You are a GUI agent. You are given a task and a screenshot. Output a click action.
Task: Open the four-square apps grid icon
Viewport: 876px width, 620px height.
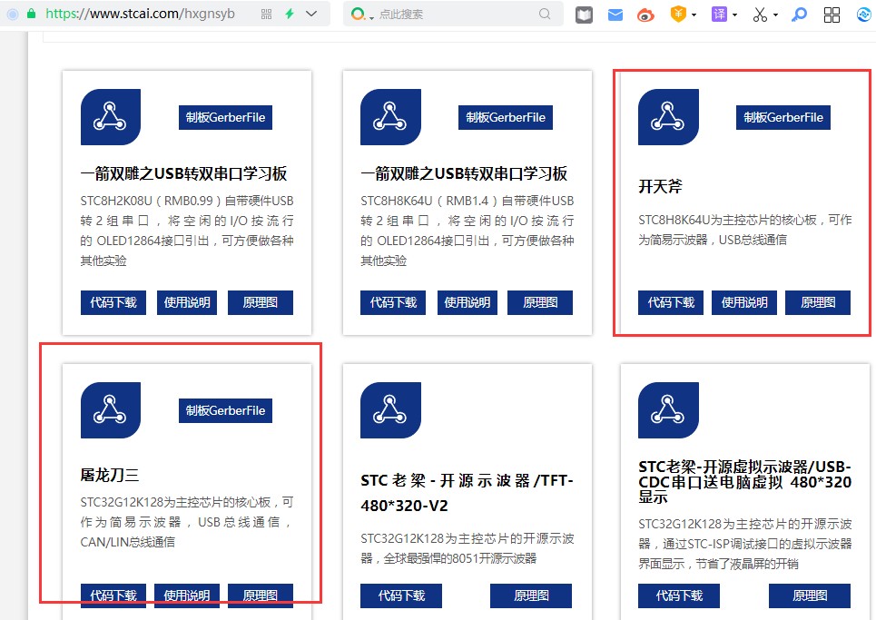[832, 15]
